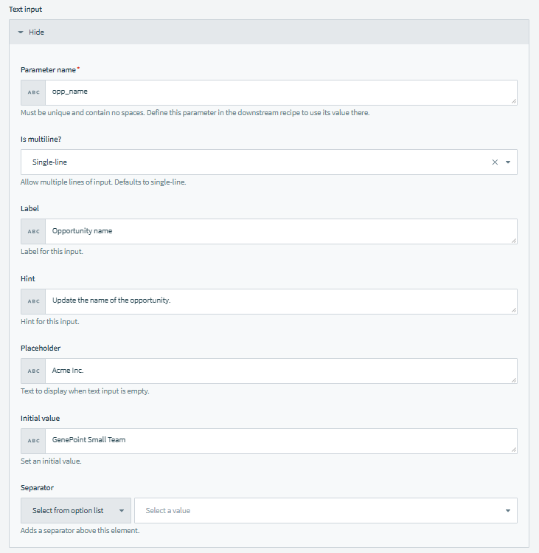Click the resize handle of Hint field
The image size is (539, 553).
point(514,310)
